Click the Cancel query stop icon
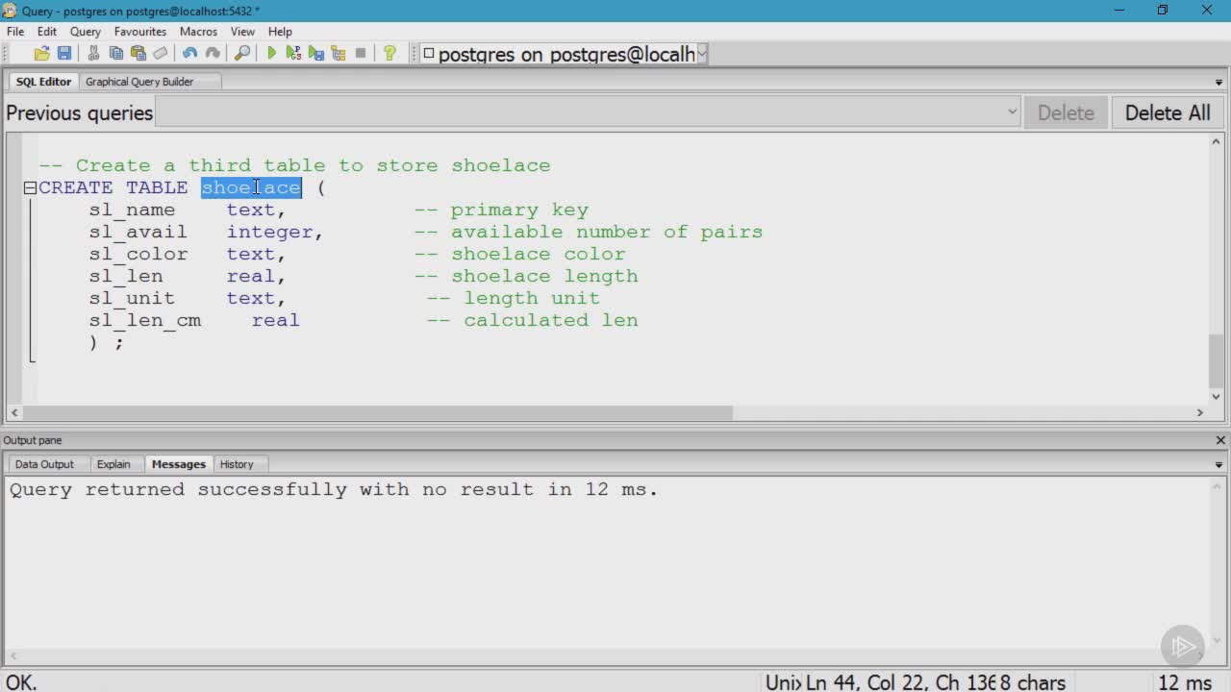 point(361,54)
